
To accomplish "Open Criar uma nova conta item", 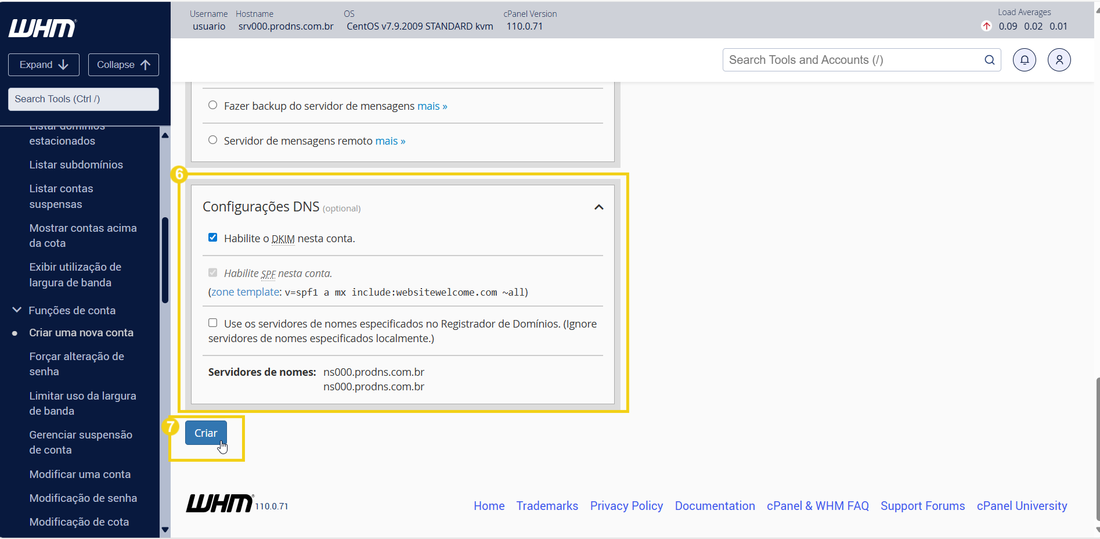I will click(x=81, y=333).
